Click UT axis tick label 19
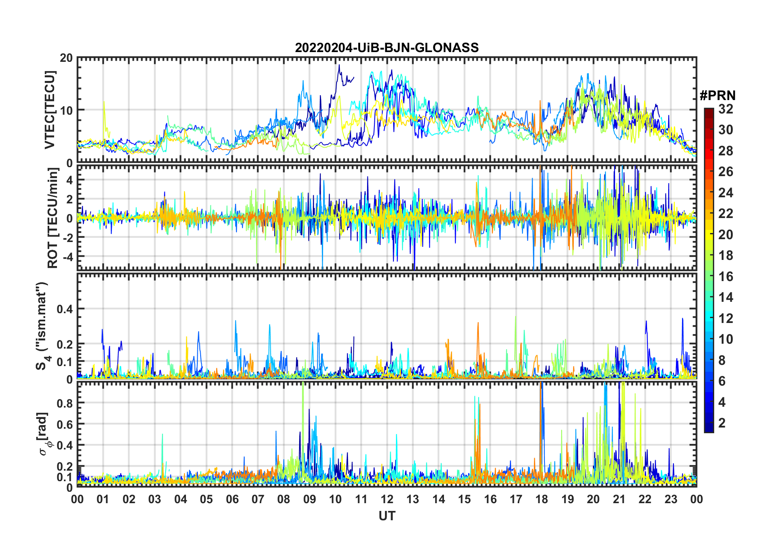 coord(568,499)
